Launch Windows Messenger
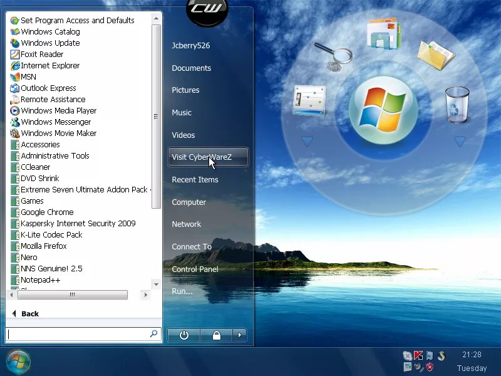501x376 pixels. point(51,122)
